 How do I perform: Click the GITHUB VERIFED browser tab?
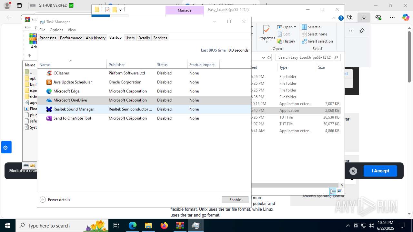pyautogui.click(x=53, y=5)
